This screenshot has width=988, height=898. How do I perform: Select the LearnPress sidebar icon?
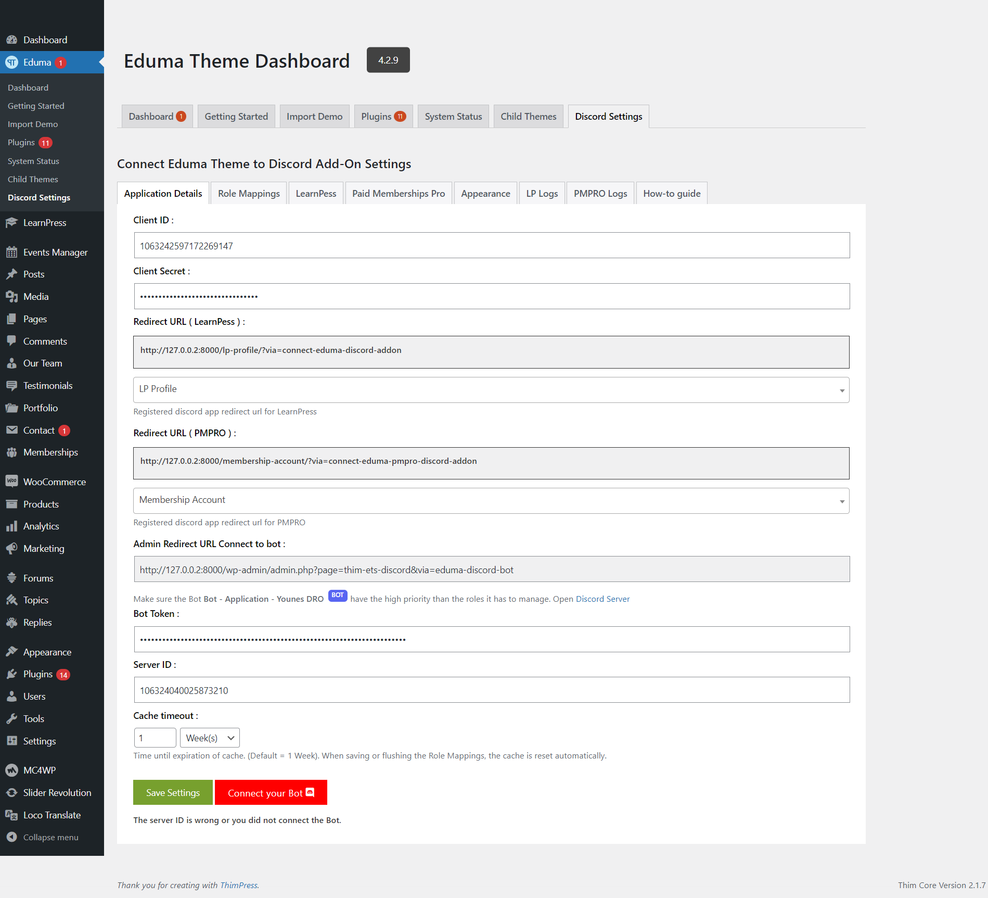tap(12, 222)
